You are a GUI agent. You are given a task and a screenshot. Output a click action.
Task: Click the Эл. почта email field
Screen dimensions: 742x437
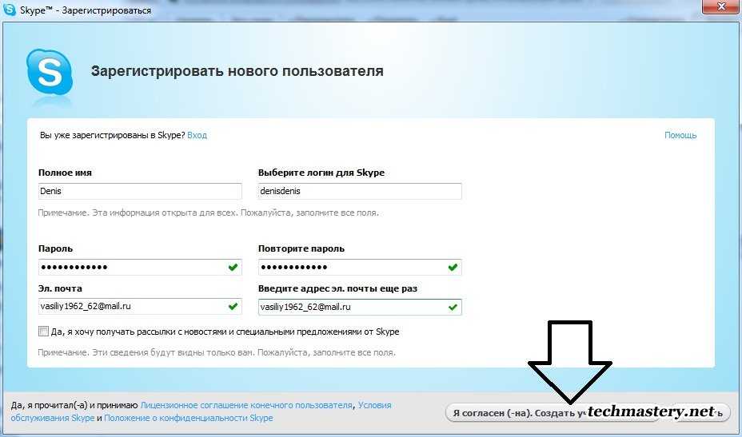140,307
